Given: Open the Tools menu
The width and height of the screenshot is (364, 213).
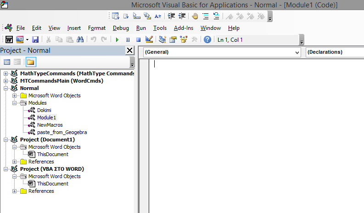Looking at the screenshot, I should coord(160,28).
